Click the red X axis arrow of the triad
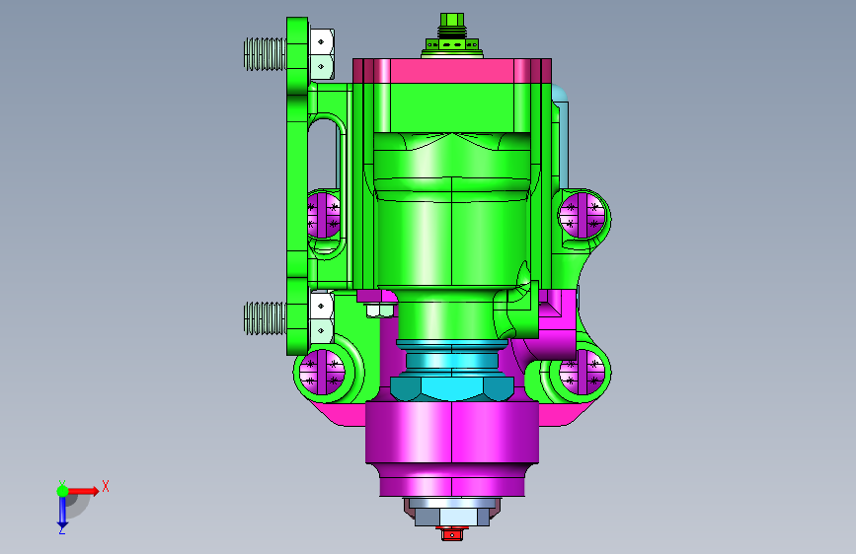This screenshot has width=856, height=554. pyautogui.click(x=85, y=491)
